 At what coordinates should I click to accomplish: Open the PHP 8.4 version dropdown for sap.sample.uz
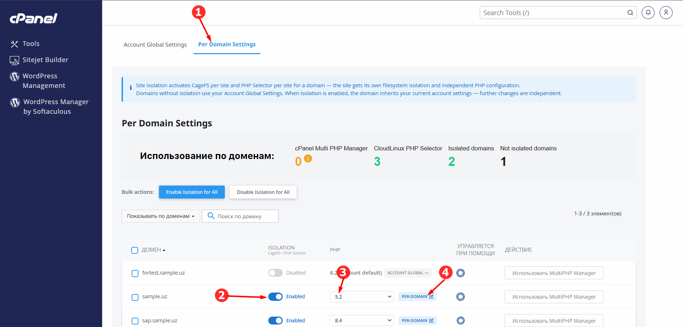click(361, 321)
